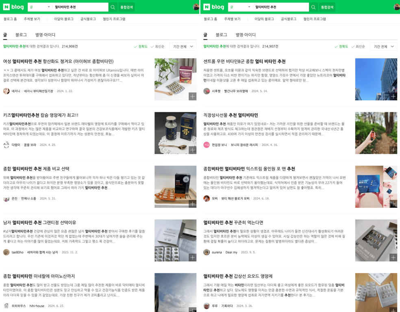
Task: Open post 키즈멀티비타민추천 칼슘 영양제가 최고!!
Action: [41, 115]
